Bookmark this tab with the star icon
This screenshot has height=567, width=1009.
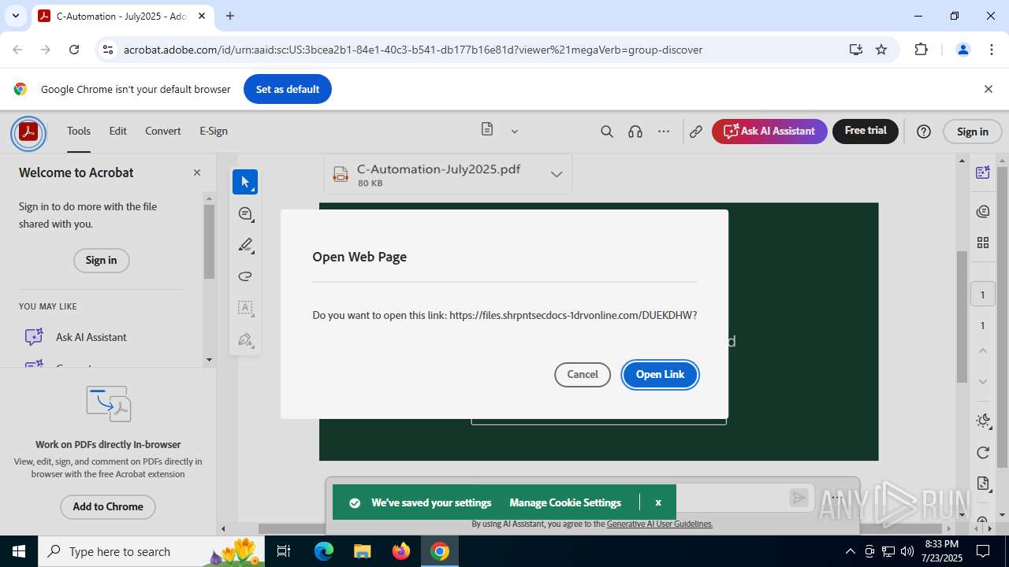[x=881, y=50]
